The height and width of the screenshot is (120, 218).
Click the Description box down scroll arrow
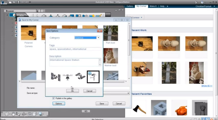pyautogui.click(x=100, y=65)
